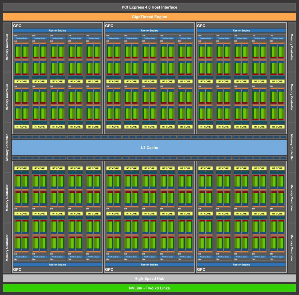Select the High-Speed Hub strip

[149, 278]
